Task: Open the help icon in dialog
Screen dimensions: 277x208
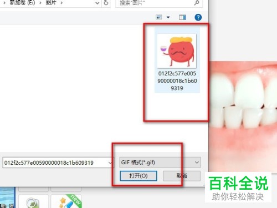Action: (x=198, y=17)
